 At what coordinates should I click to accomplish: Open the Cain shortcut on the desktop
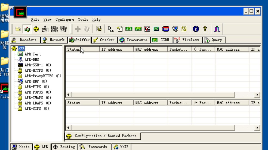4,91
